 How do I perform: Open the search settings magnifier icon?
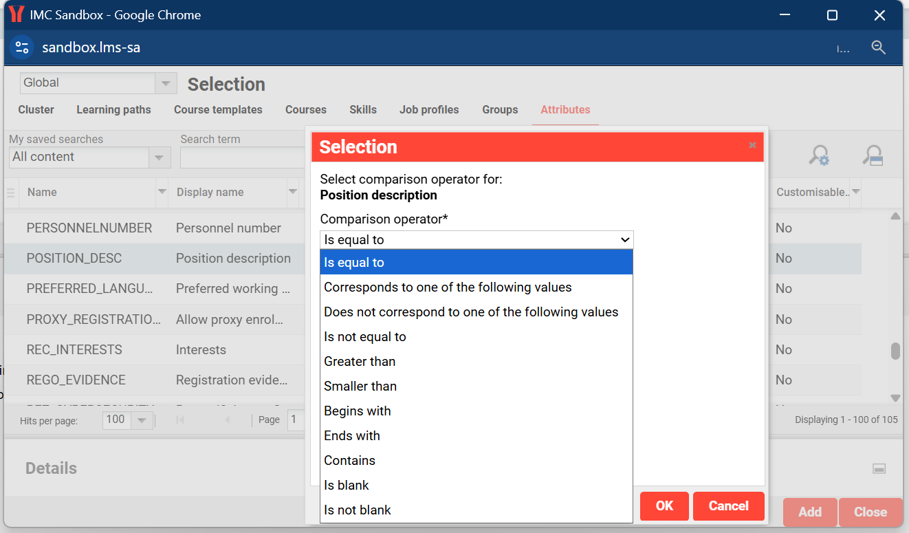pyautogui.click(x=818, y=155)
